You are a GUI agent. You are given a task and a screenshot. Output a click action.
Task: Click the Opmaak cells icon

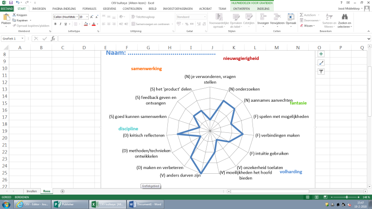pos(291,18)
